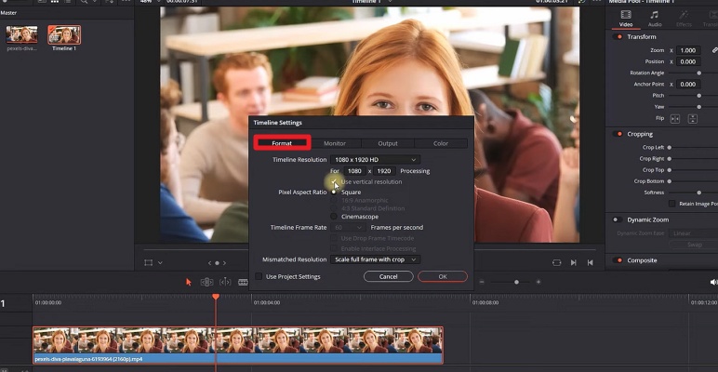Image resolution: width=718 pixels, height=372 pixels.
Task: Go to previous keyframe arrow in viewer
Action: (209, 263)
